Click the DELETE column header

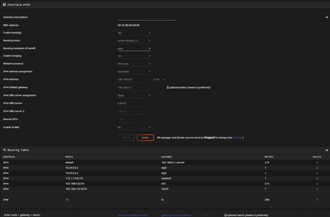(317, 157)
